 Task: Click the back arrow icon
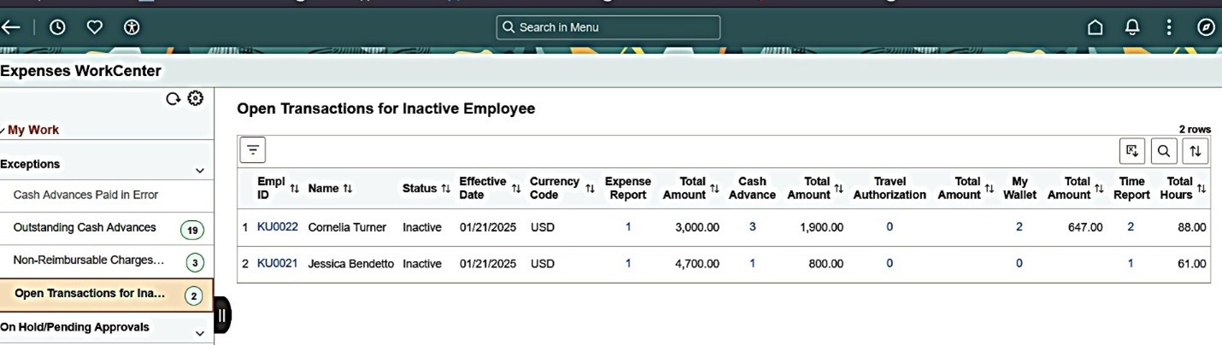pos(10,27)
